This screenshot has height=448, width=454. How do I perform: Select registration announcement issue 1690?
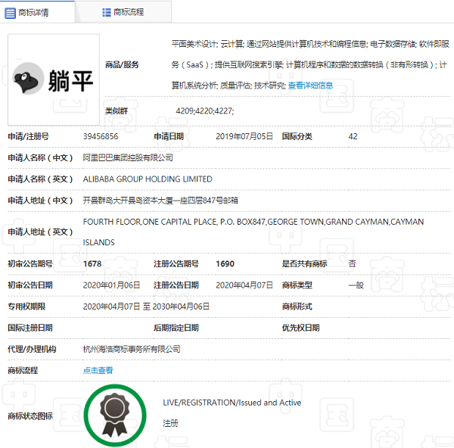pos(225,264)
